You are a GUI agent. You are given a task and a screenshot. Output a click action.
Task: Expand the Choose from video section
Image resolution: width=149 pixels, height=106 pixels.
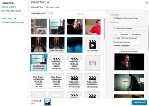coord(129,28)
